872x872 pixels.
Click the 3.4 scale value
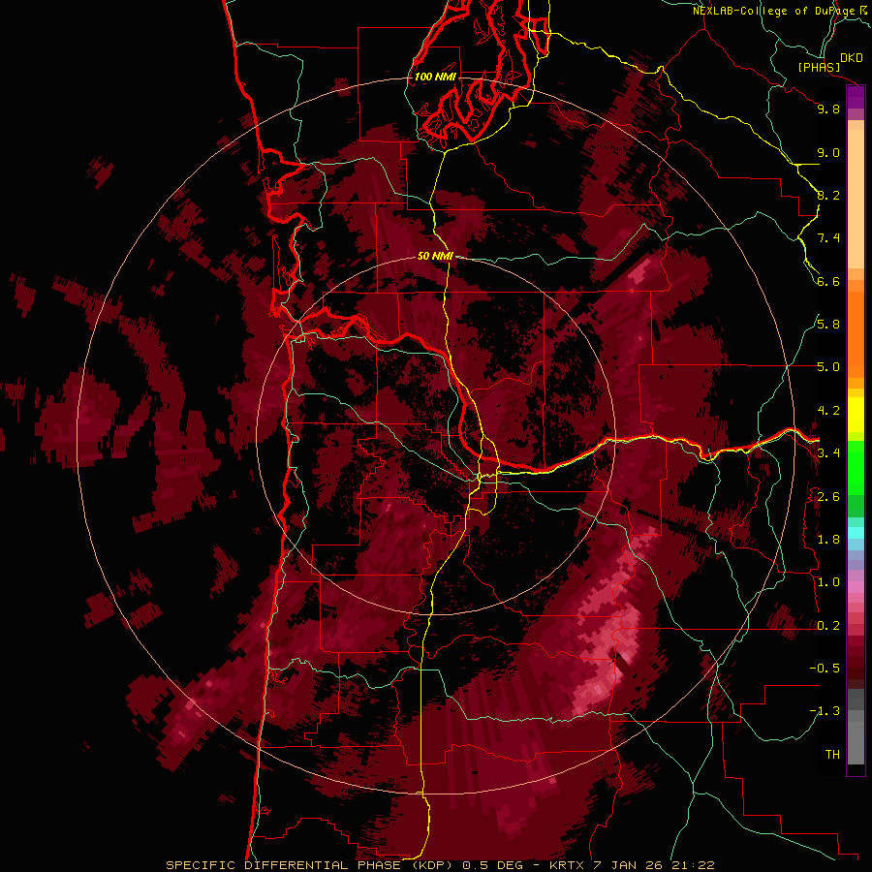point(828,453)
